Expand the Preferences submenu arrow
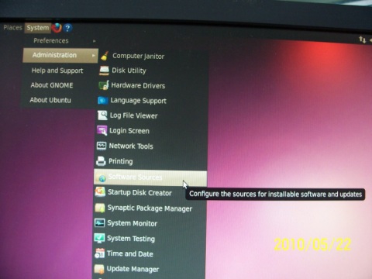The height and width of the screenshot is (279, 372). click(94, 41)
